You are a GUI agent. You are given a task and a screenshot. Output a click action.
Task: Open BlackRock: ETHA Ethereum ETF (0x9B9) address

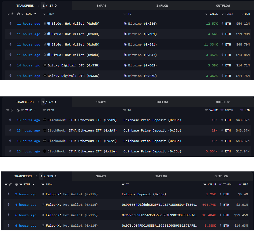[x=82, y=120]
